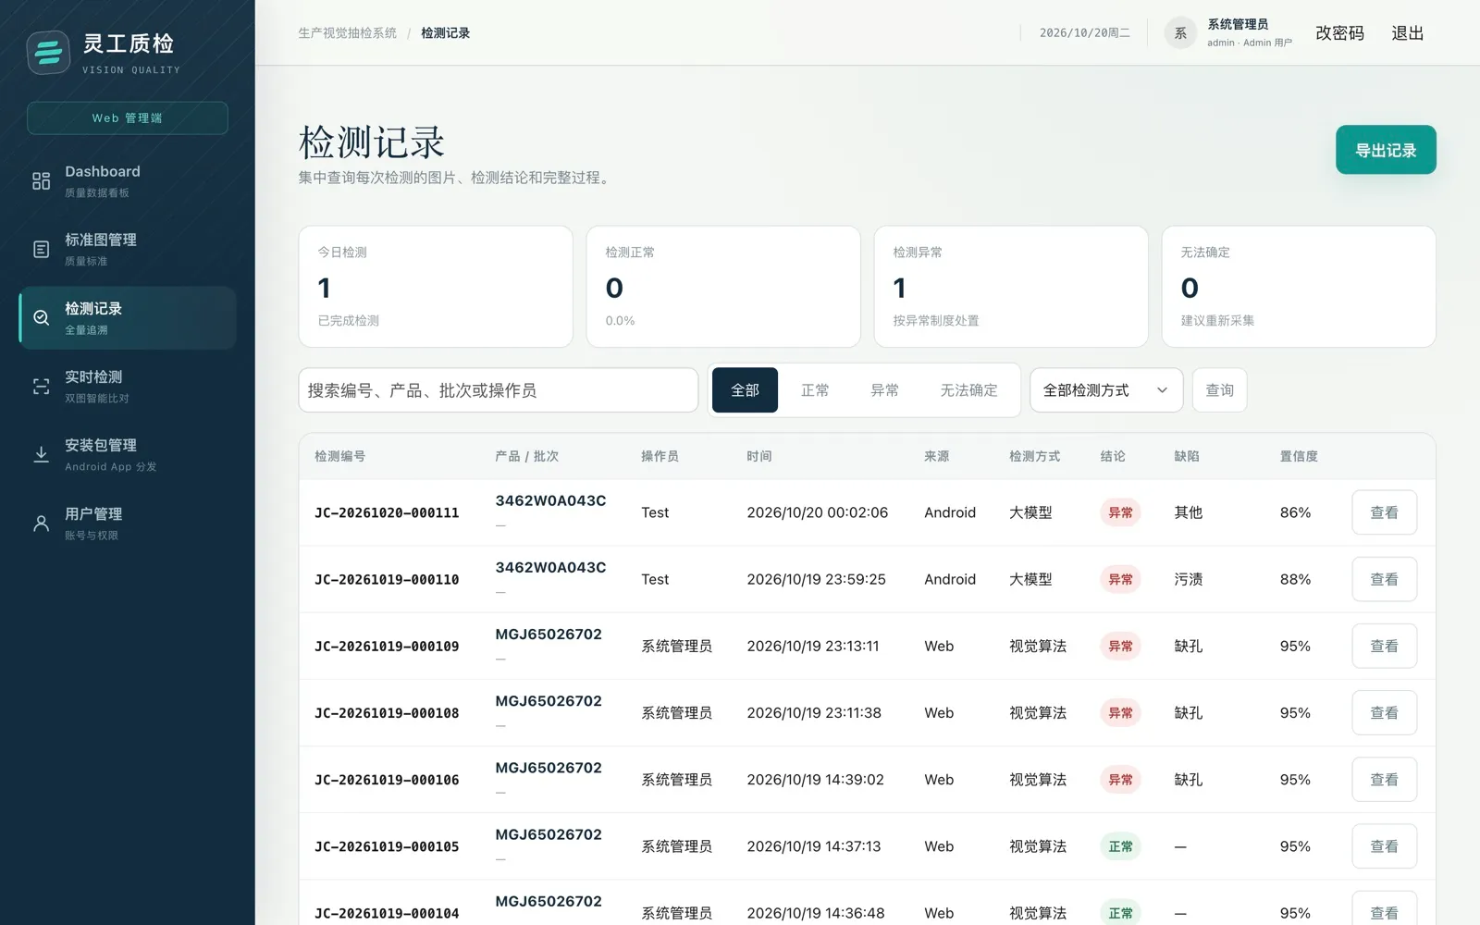Click the 检测异常 statistics card
1480x925 pixels.
(1011, 287)
